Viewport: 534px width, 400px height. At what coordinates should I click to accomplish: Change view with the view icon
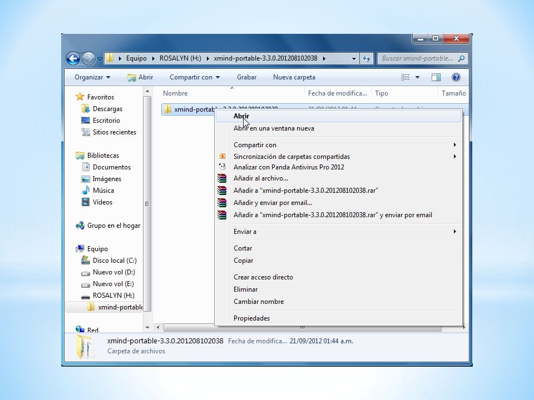tap(405, 77)
